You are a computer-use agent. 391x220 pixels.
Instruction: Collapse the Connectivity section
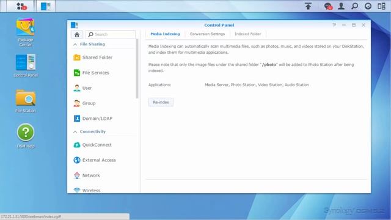point(75,131)
